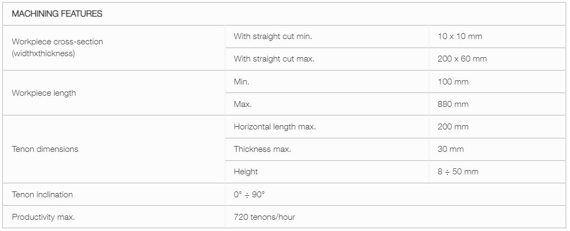Select the 200 x 60 mm value
Viewport: 570px width, 231px height.
click(x=462, y=59)
